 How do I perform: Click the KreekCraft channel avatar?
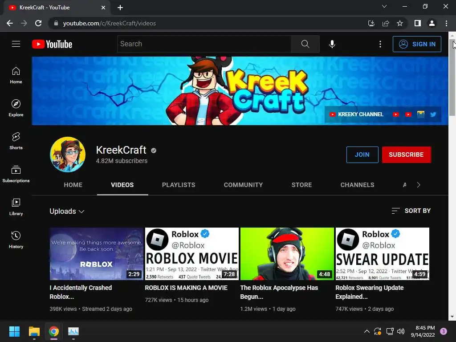point(68,155)
